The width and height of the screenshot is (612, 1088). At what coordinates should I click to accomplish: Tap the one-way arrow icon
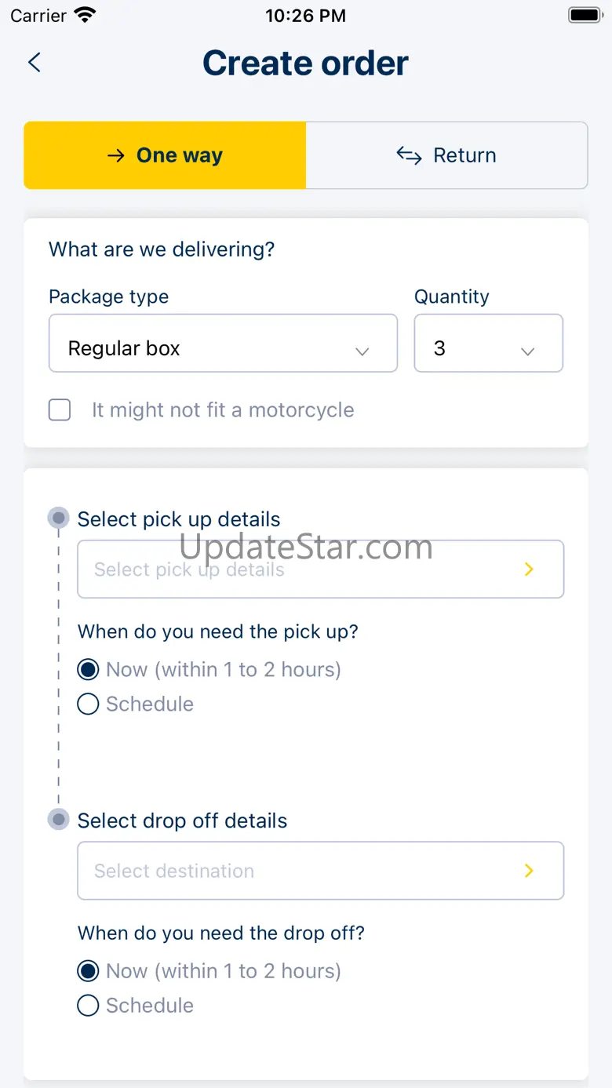(116, 155)
